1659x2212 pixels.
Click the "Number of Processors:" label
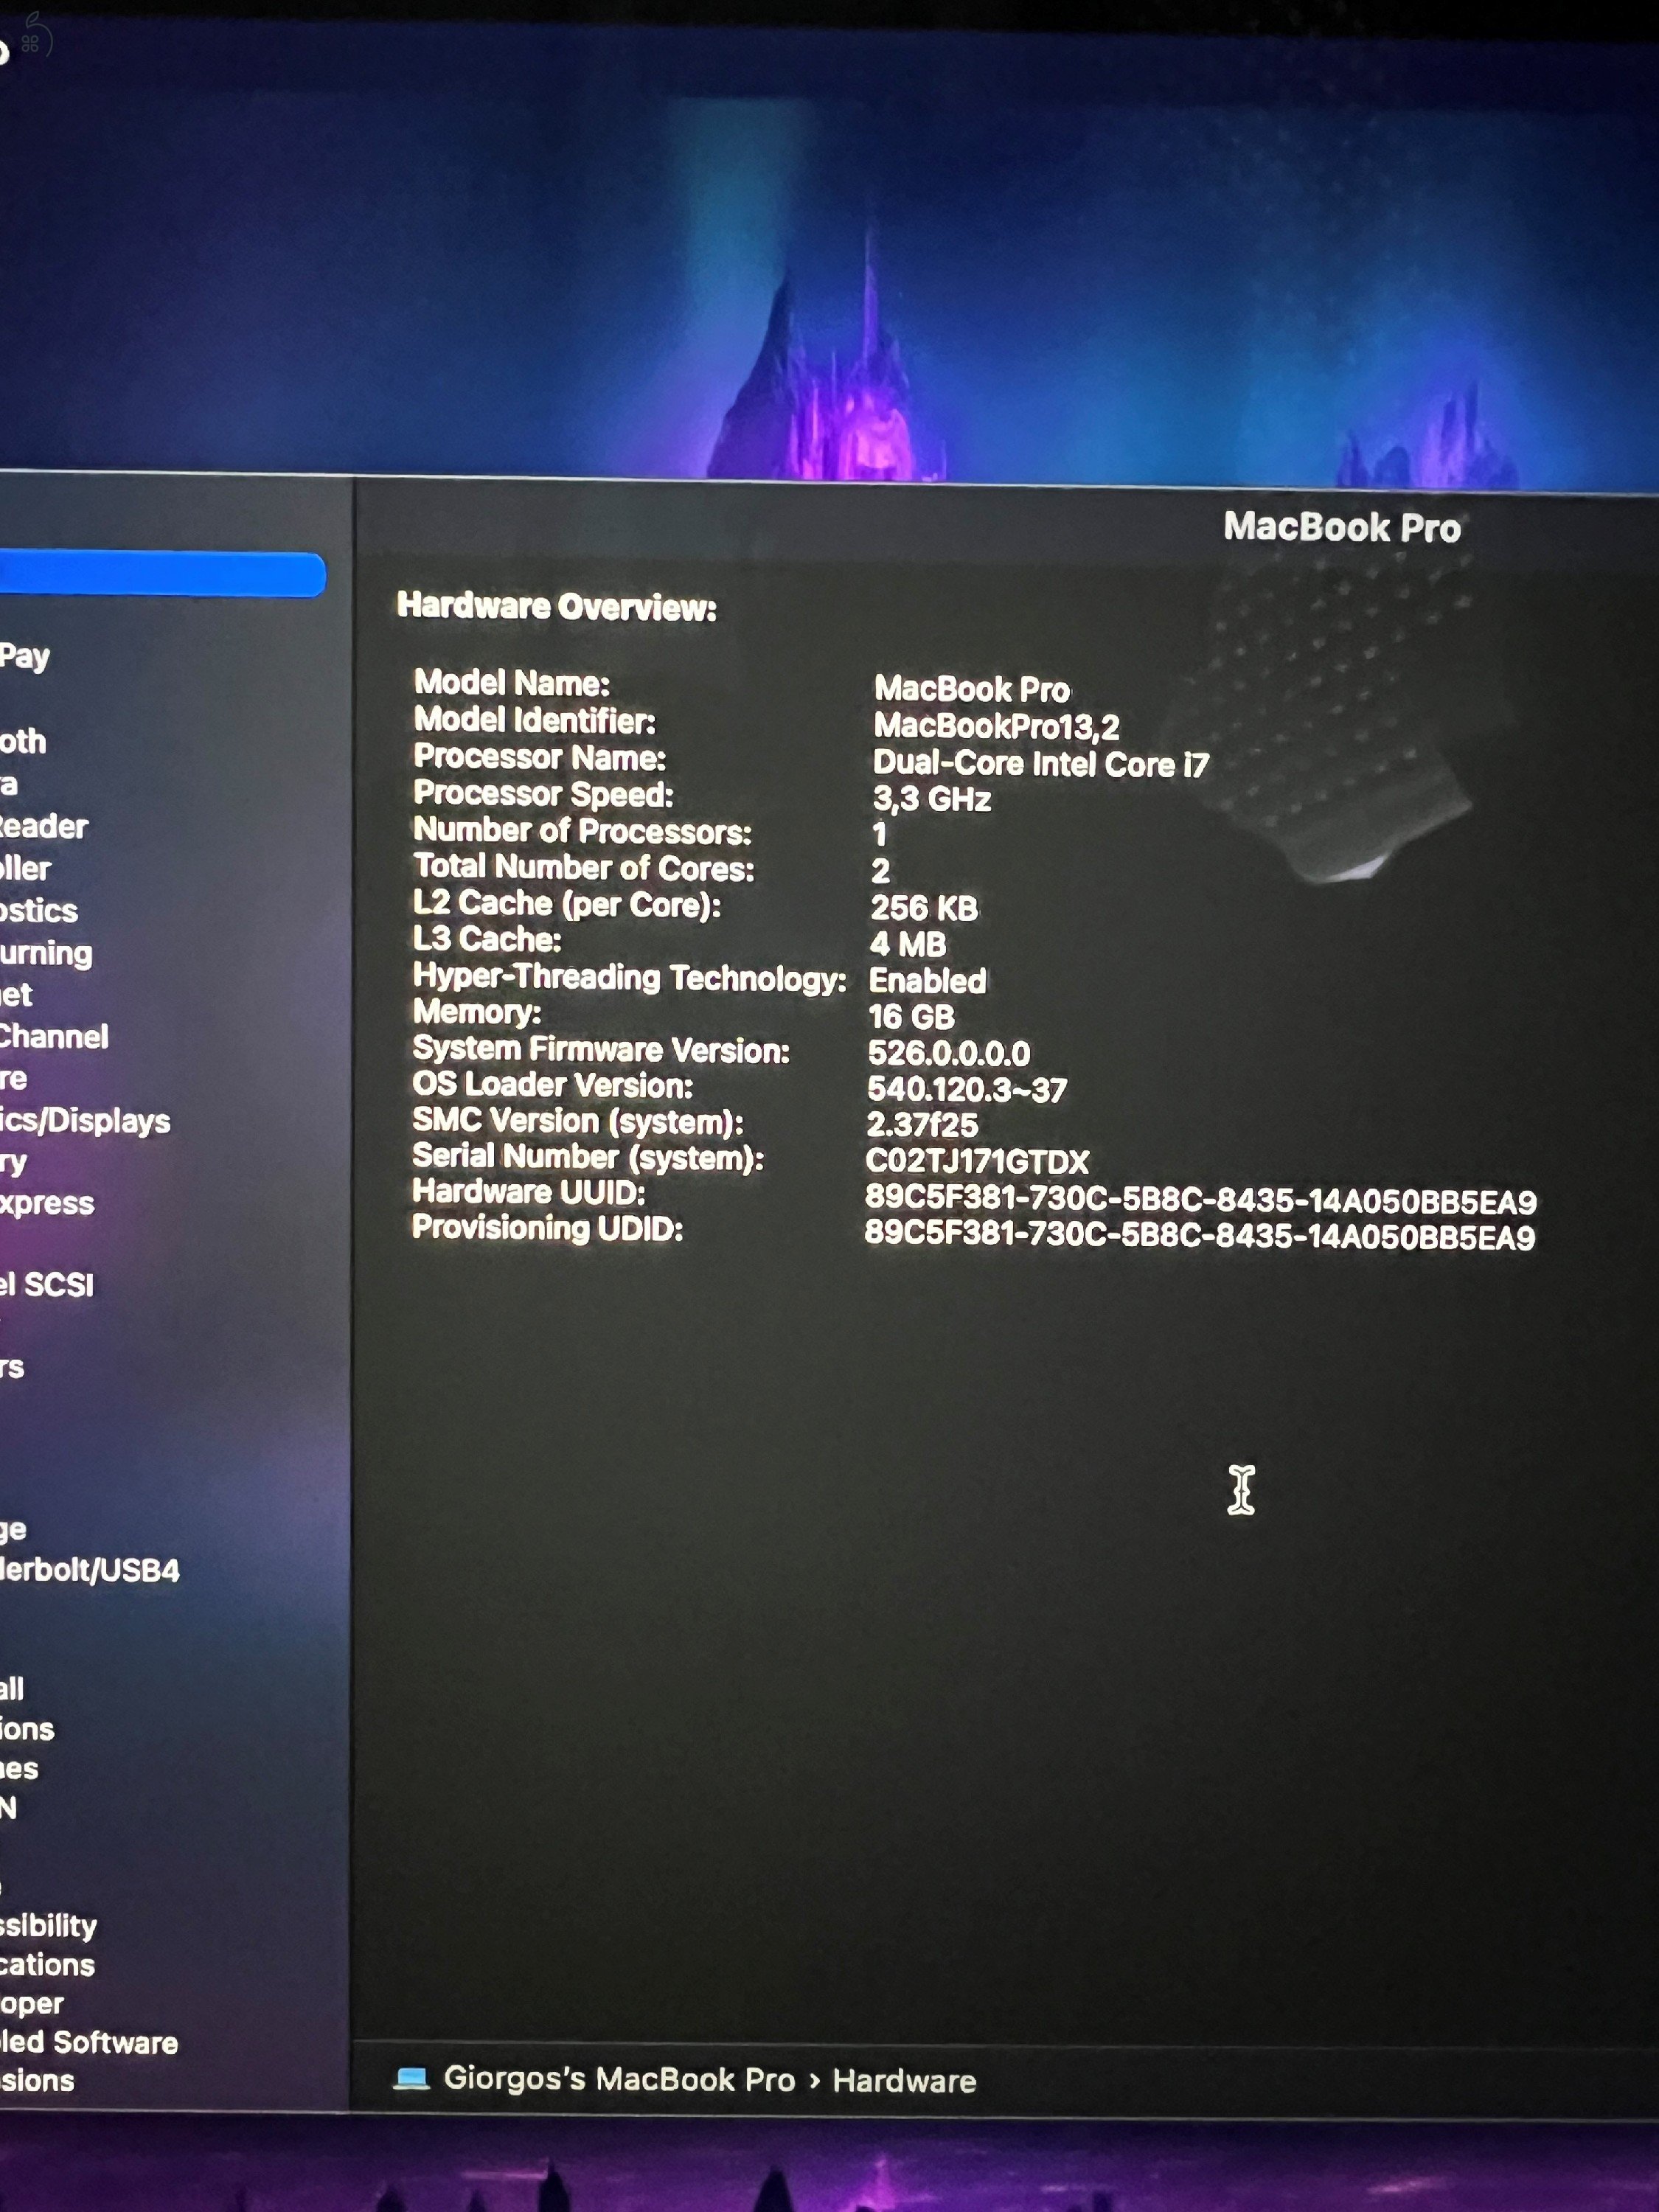(583, 831)
